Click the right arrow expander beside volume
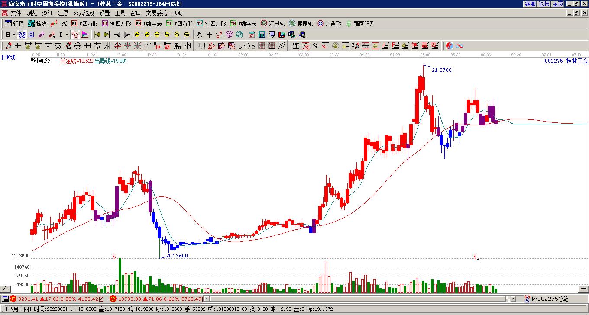Viewport: 589px width, 315px height. point(583,289)
